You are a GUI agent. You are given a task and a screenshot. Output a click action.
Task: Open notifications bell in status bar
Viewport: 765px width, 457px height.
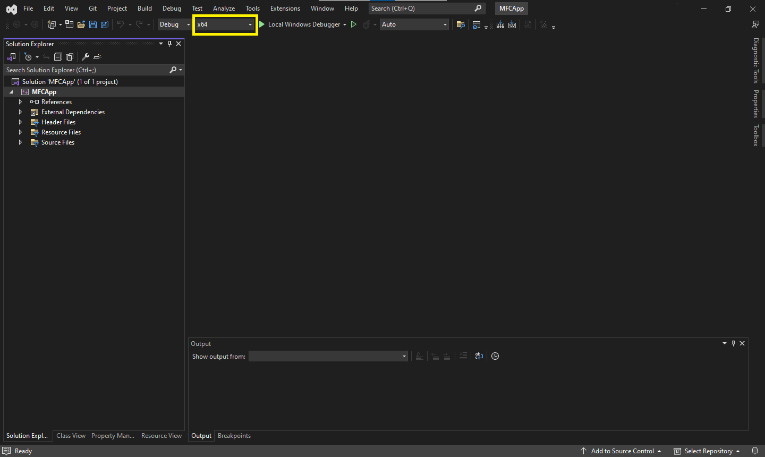[x=754, y=451]
